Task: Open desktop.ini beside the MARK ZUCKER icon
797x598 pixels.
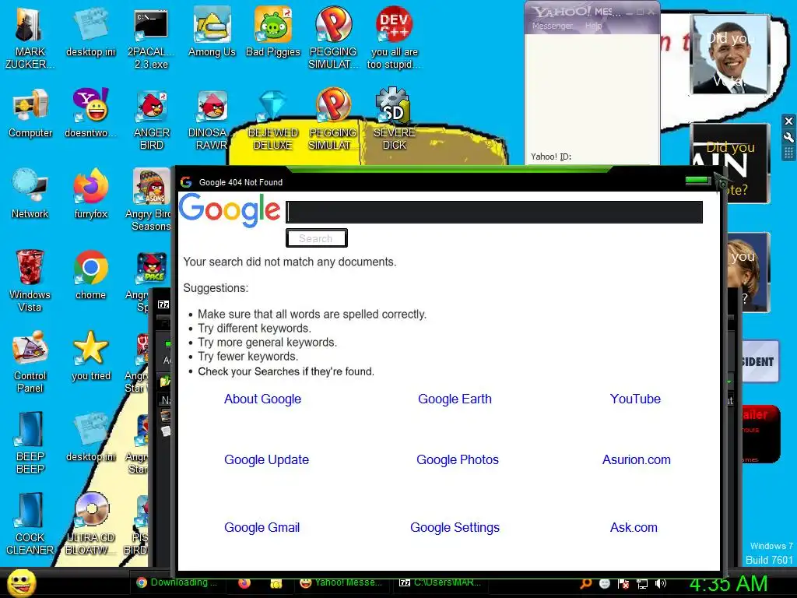Action: click(90, 32)
